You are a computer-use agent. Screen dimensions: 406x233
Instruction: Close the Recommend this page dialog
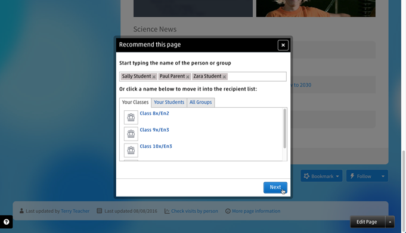283,45
